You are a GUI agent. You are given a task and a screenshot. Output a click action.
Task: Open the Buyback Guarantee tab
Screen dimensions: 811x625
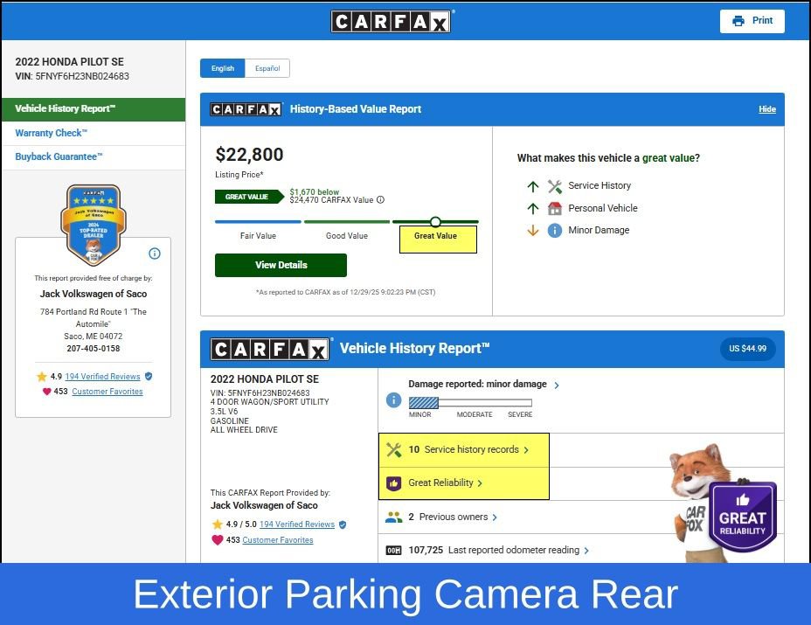(59, 157)
